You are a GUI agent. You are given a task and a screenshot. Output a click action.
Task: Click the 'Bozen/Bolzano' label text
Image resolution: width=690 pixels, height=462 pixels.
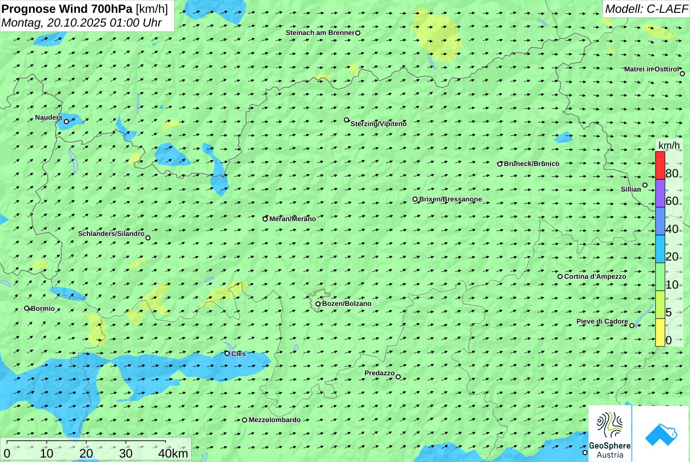pos(347,304)
